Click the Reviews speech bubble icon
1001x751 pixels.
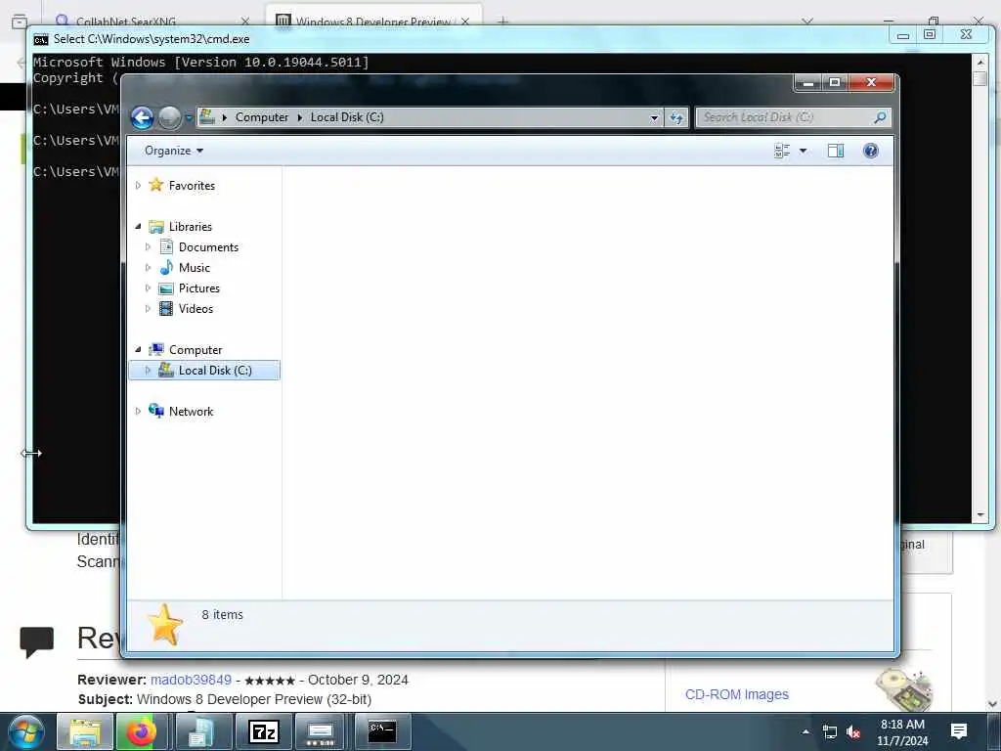tap(36, 641)
